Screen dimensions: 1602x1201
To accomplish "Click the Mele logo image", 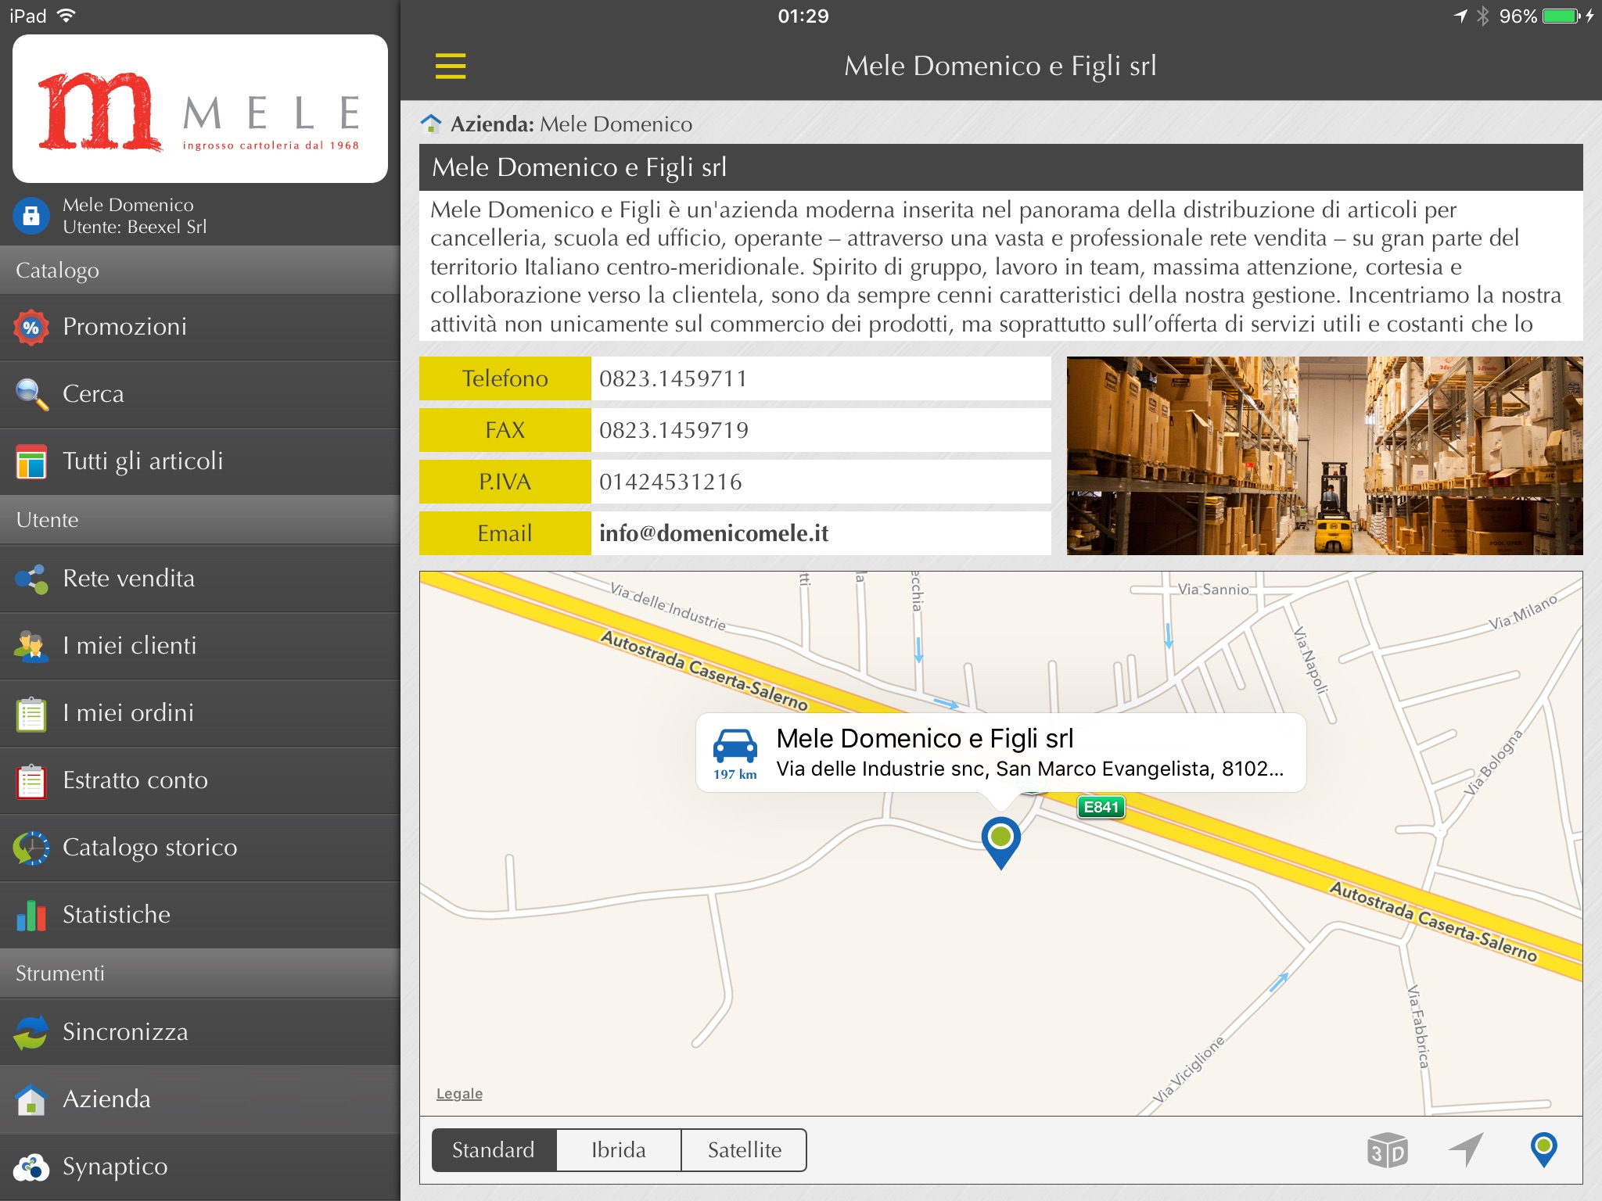I will pyautogui.click(x=200, y=109).
